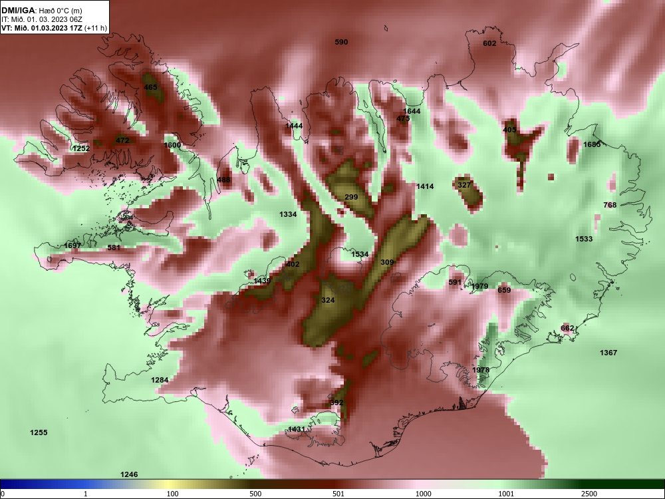Click the '1978' map value
The image size is (665, 499).
(x=481, y=371)
